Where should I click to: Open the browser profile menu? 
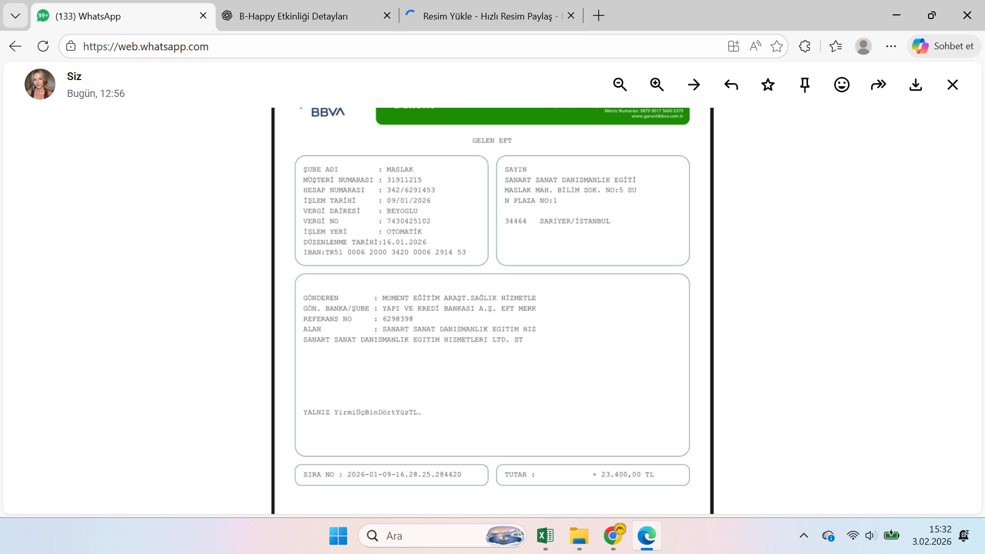pyautogui.click(x=863, y=46)
